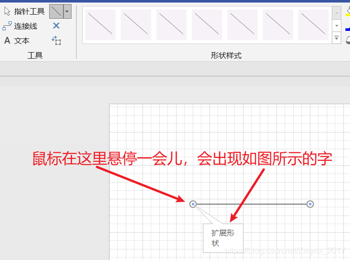Choose the first shape style thumbnail
Screen dimensions: 350x260
[100, 25]
